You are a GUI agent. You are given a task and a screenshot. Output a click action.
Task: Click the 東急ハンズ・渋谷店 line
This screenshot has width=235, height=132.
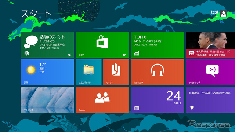coord(49,48)
